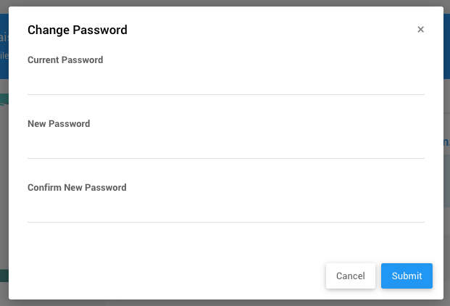Click the Current Password label
Image resolution: width=450 pixels, height=306 pixels.
[x=65, y=60]
